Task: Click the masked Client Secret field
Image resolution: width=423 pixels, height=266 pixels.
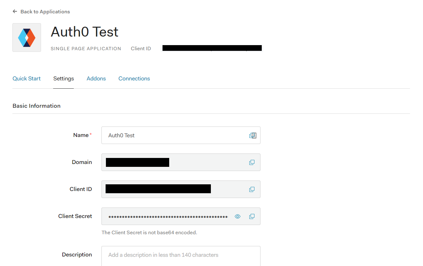Action: click(x=181, y=216)
